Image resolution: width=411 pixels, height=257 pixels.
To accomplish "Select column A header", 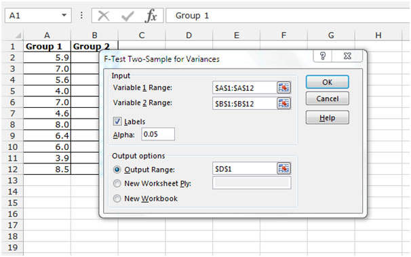I will pyautogui.click(x=47, y=35).
